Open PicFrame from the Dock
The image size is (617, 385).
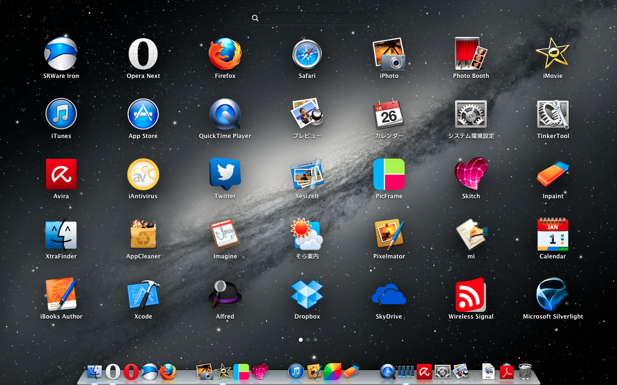point(241,372)
